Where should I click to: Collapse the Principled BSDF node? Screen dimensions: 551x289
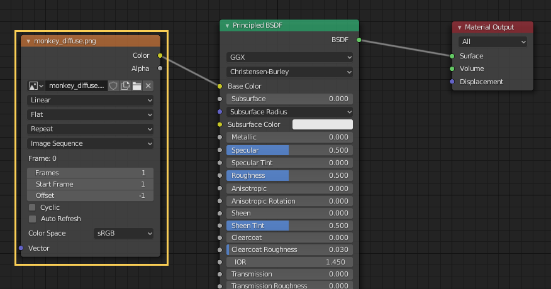(227, 26)
